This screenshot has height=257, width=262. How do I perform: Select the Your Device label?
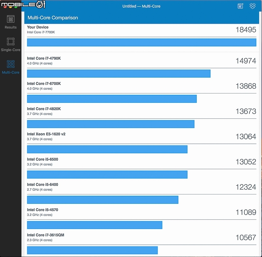point(38,27)
